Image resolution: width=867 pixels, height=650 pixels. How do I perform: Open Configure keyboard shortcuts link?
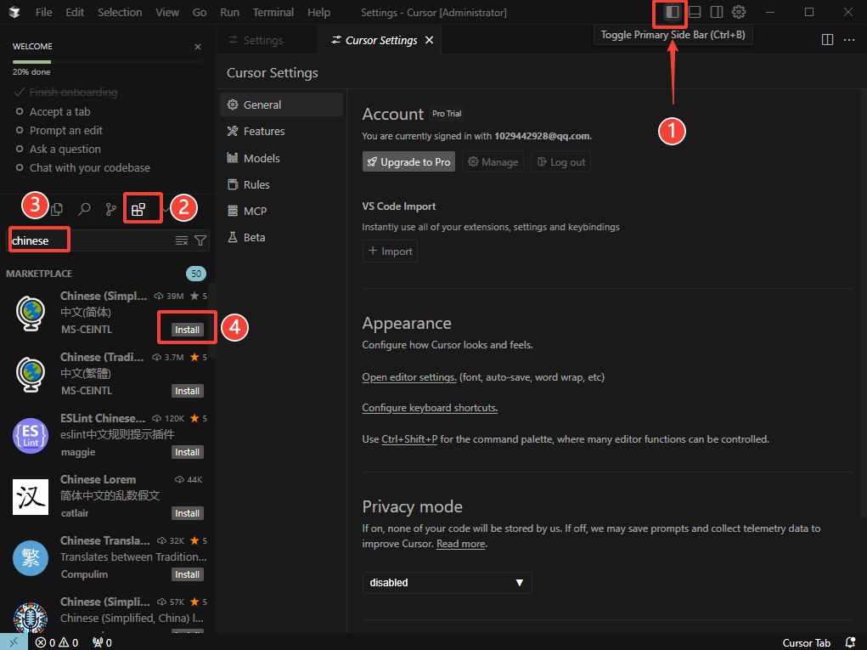[430, 408]
